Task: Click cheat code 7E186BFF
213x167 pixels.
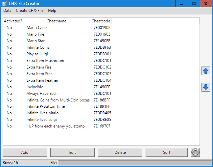Action: click(x=102, y=100)
